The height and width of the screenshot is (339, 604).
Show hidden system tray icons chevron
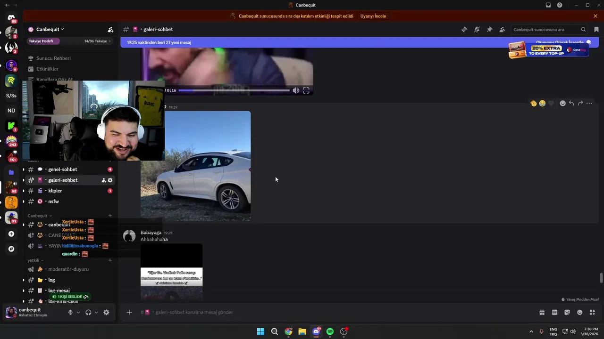[531, 331]
